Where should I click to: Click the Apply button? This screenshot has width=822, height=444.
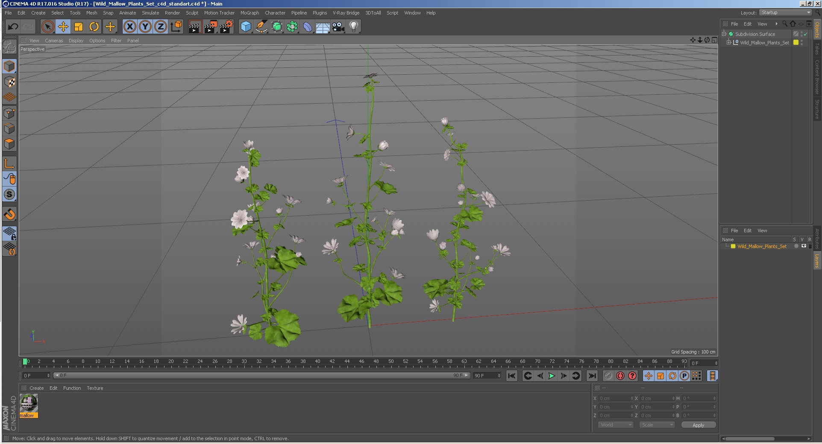point(699,425)
